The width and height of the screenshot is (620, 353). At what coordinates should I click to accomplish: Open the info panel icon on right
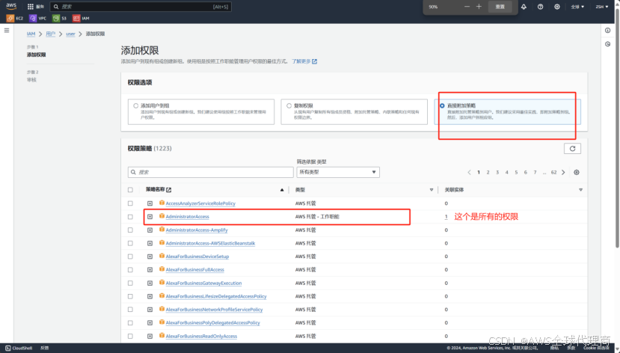point(608,31)
